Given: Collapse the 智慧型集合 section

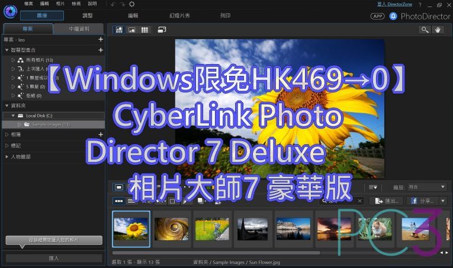Looking at the screenshot, I should coord(7,50).
